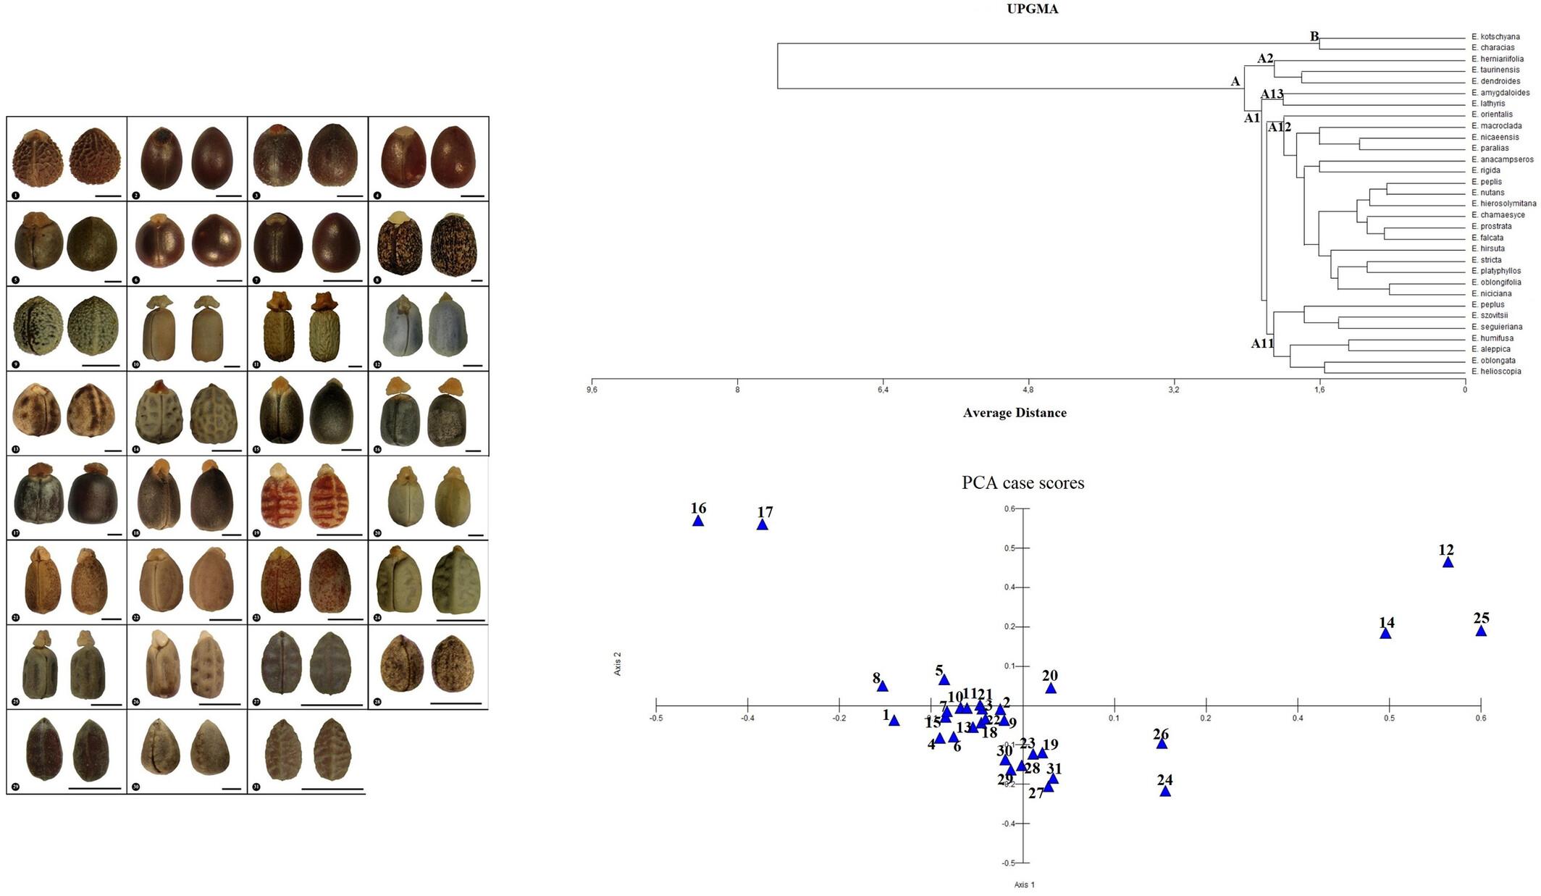Click PCA triangle marker labeled 14
Screen dimensions: 1541x896
(1385, 634)
